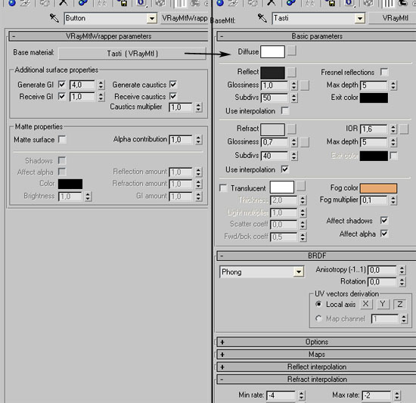Viewport: 416px width, 403px height.
Task: Uncheck Generate caustics
Action: 173,85
